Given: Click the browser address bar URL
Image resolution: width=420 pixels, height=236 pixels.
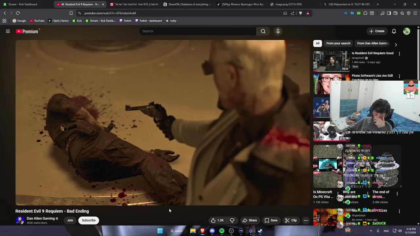Looking at the screenshot, I should point(110,13).
